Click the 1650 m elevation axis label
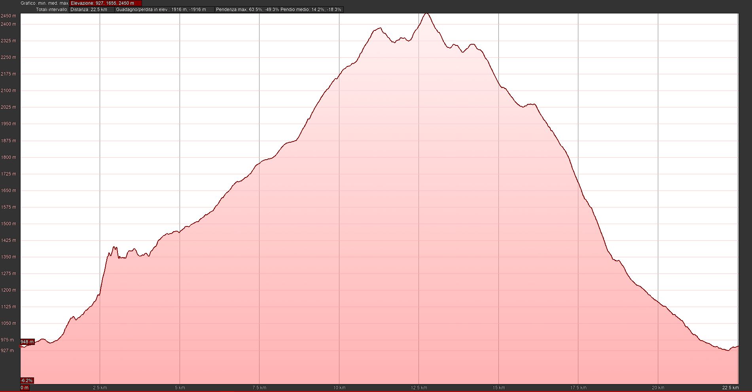The width and height of the screenshot is (752, 392). pos(8,190)
